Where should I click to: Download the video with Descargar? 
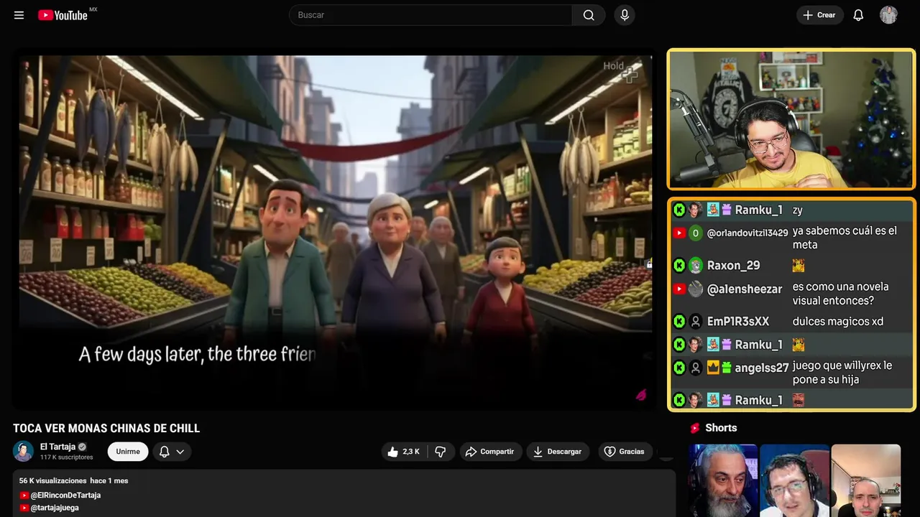[558, 452]
